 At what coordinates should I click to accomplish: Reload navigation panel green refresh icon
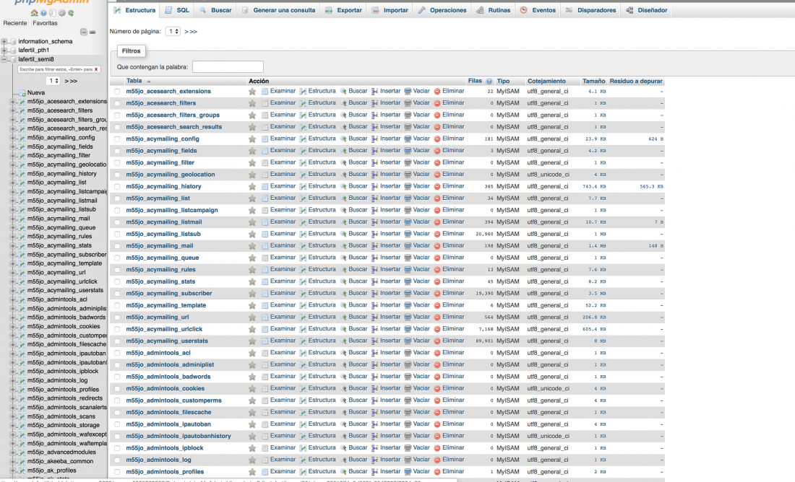tap(71, 13)
